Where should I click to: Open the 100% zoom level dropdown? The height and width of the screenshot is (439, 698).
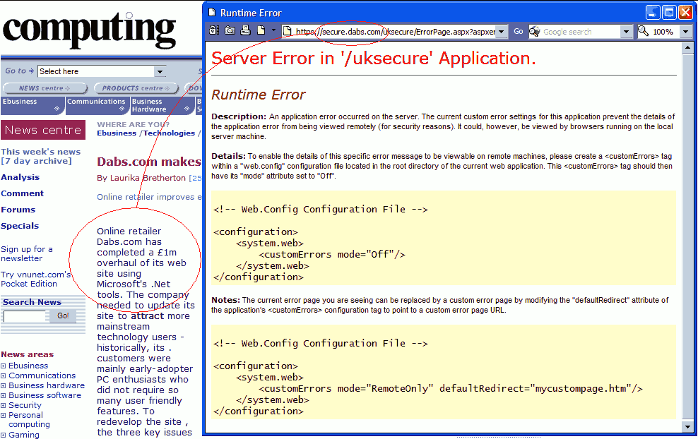point(686,32)
